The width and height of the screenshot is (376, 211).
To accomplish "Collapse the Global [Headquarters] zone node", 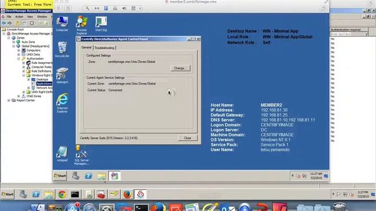I will [14, 46].
